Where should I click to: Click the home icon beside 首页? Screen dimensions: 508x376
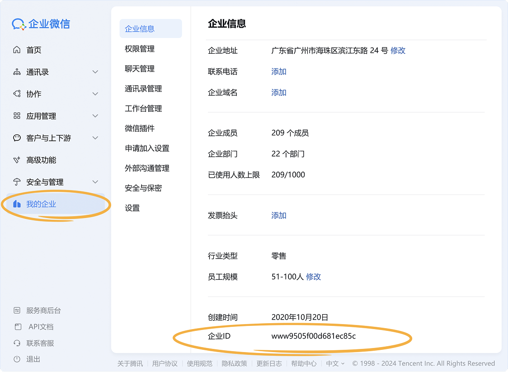pos(17,50)
